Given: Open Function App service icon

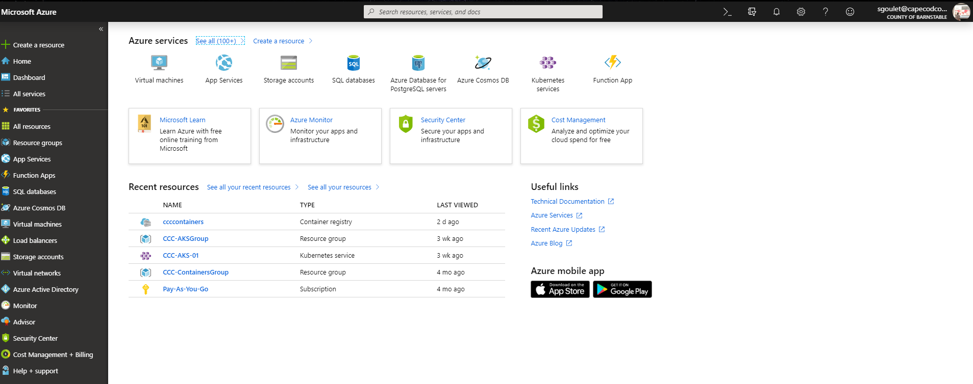Looking at the screenshot, I should click(x=613, y=62).
